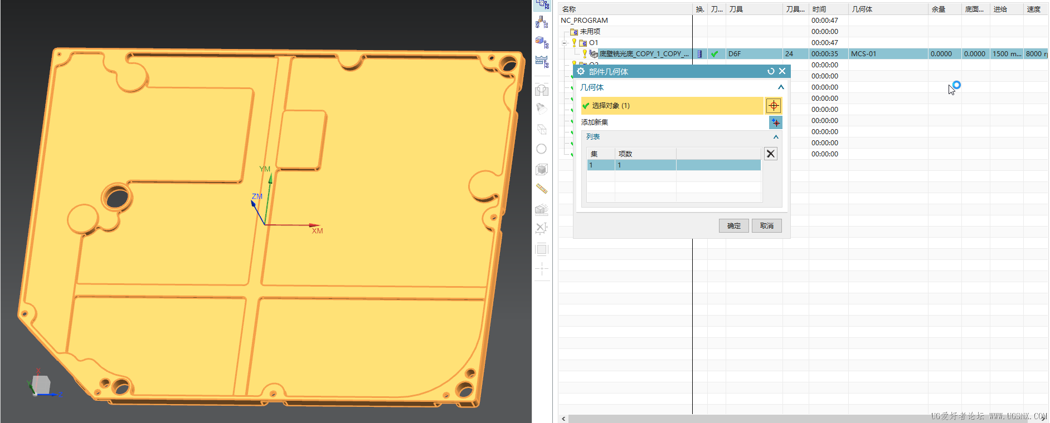Select the ruler measure tool
Image resolution: width=1050 pixels, height=423 pixels.
tap(542, 189)
